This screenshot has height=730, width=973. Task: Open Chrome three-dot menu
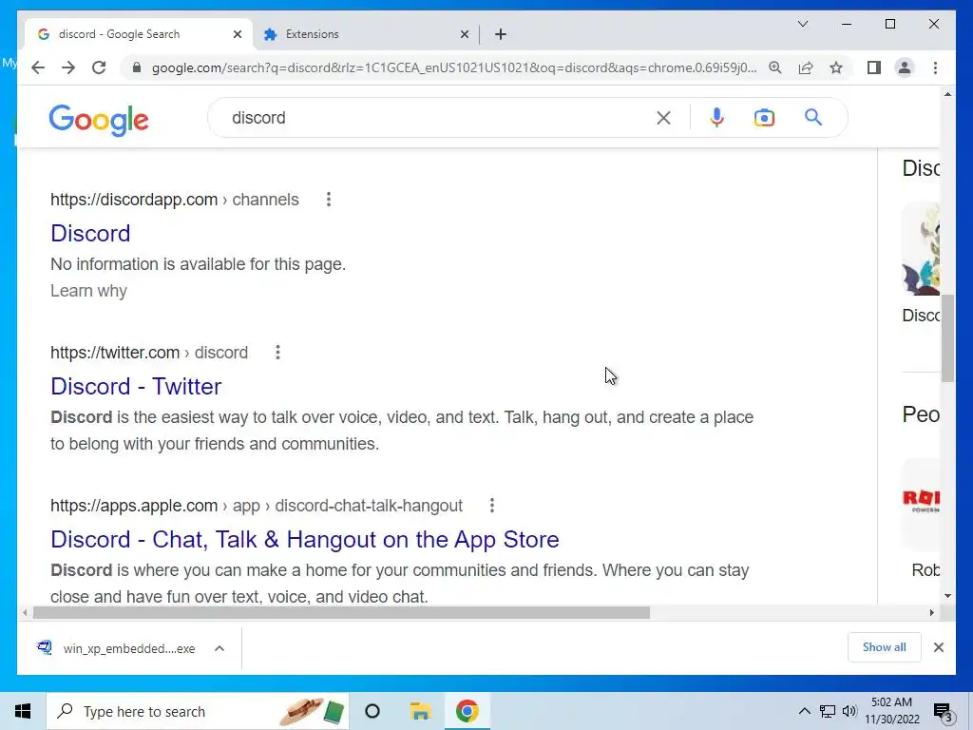(935, 67)
